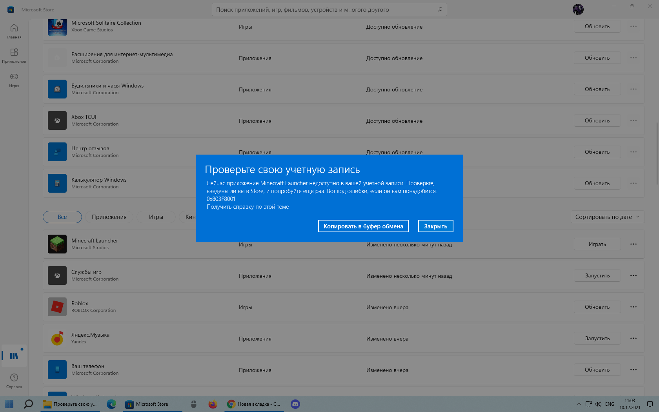Click the Feedback Hub (Центр отзывов) icon
659x412 pixels.
click(57, 152)
